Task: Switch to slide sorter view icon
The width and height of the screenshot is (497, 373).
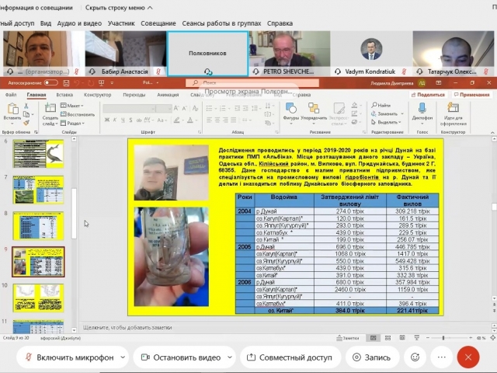Action: 388,338
